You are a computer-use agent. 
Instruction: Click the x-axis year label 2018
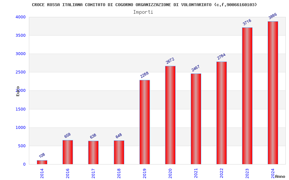[x=119, y=174]
